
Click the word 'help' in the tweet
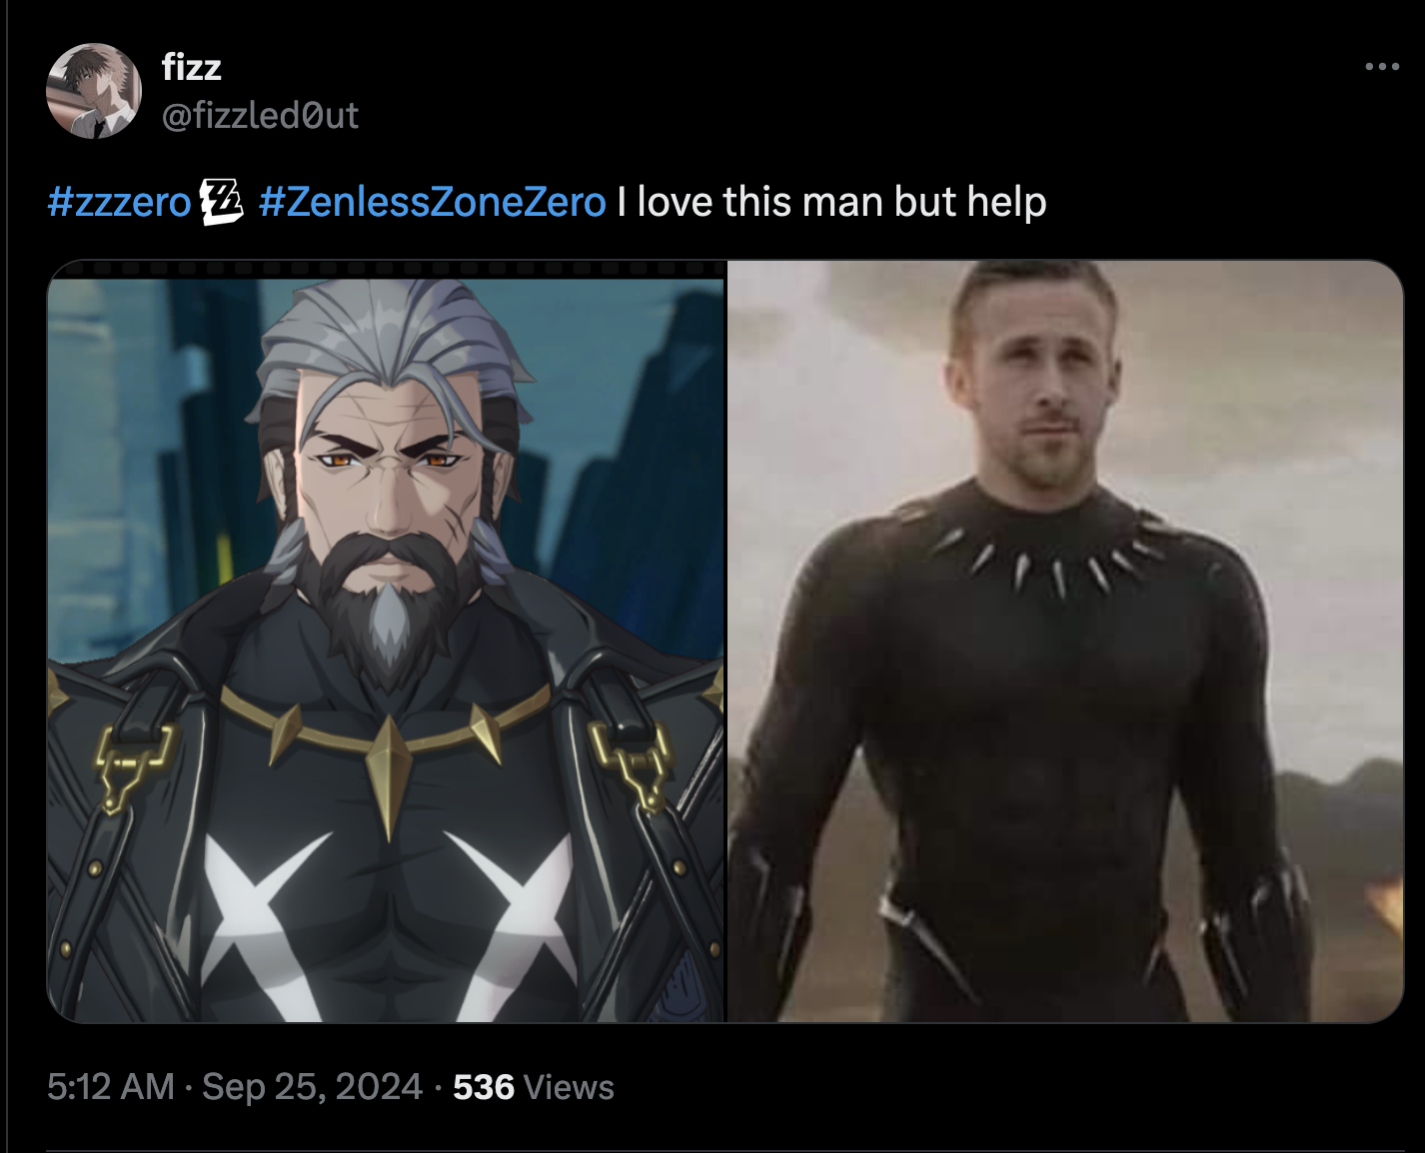[x=1006, y=202]
